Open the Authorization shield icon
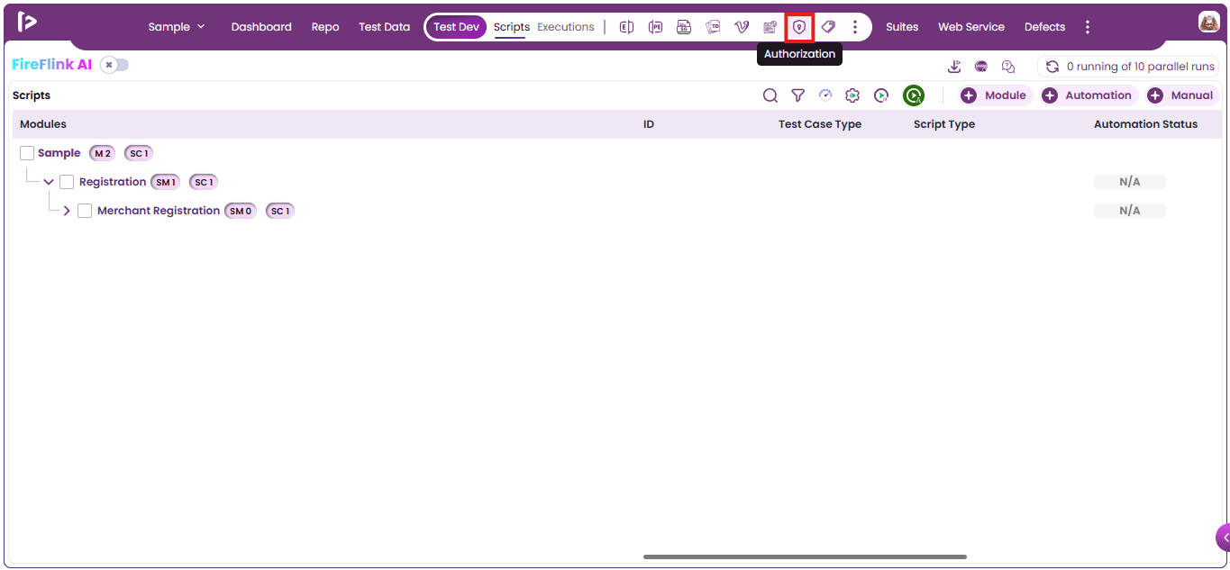1230x570 pixels. tap(799, 27)
